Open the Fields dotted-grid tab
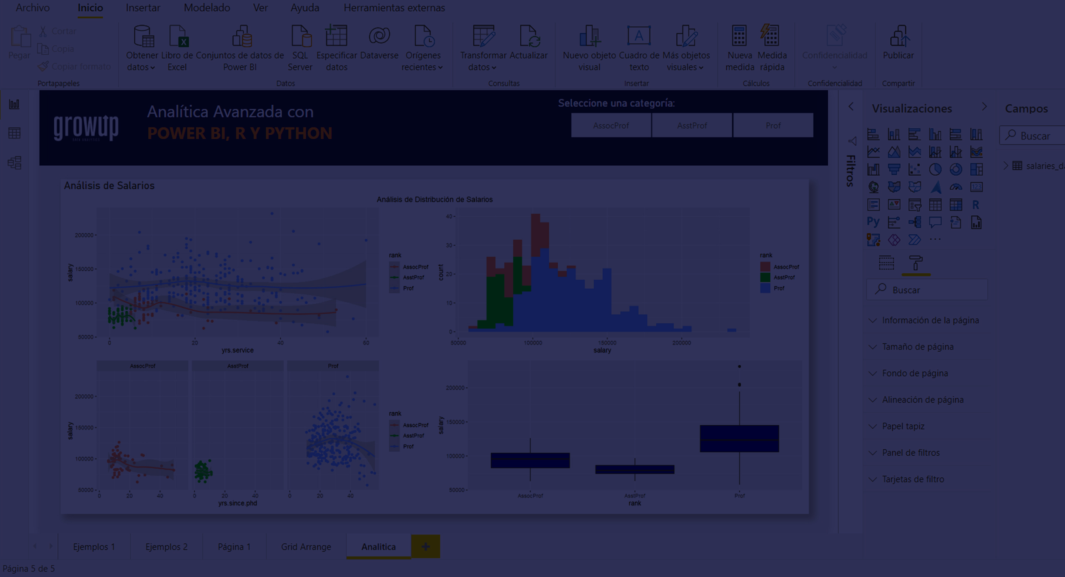 [x=886, y=263]
